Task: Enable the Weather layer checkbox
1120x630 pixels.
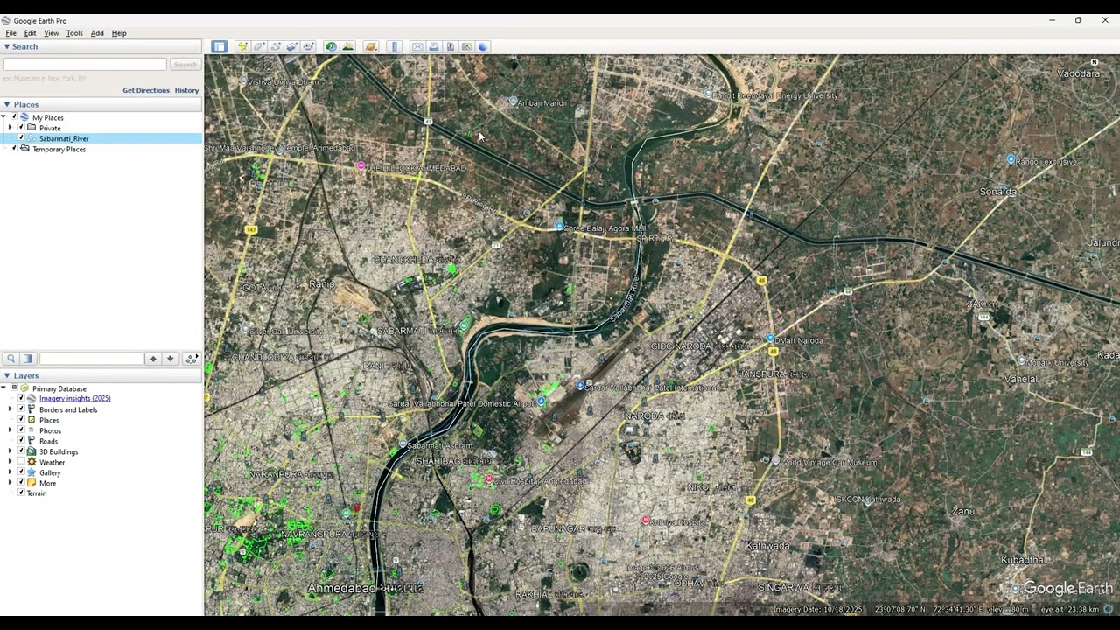Action: pos(21,462)
